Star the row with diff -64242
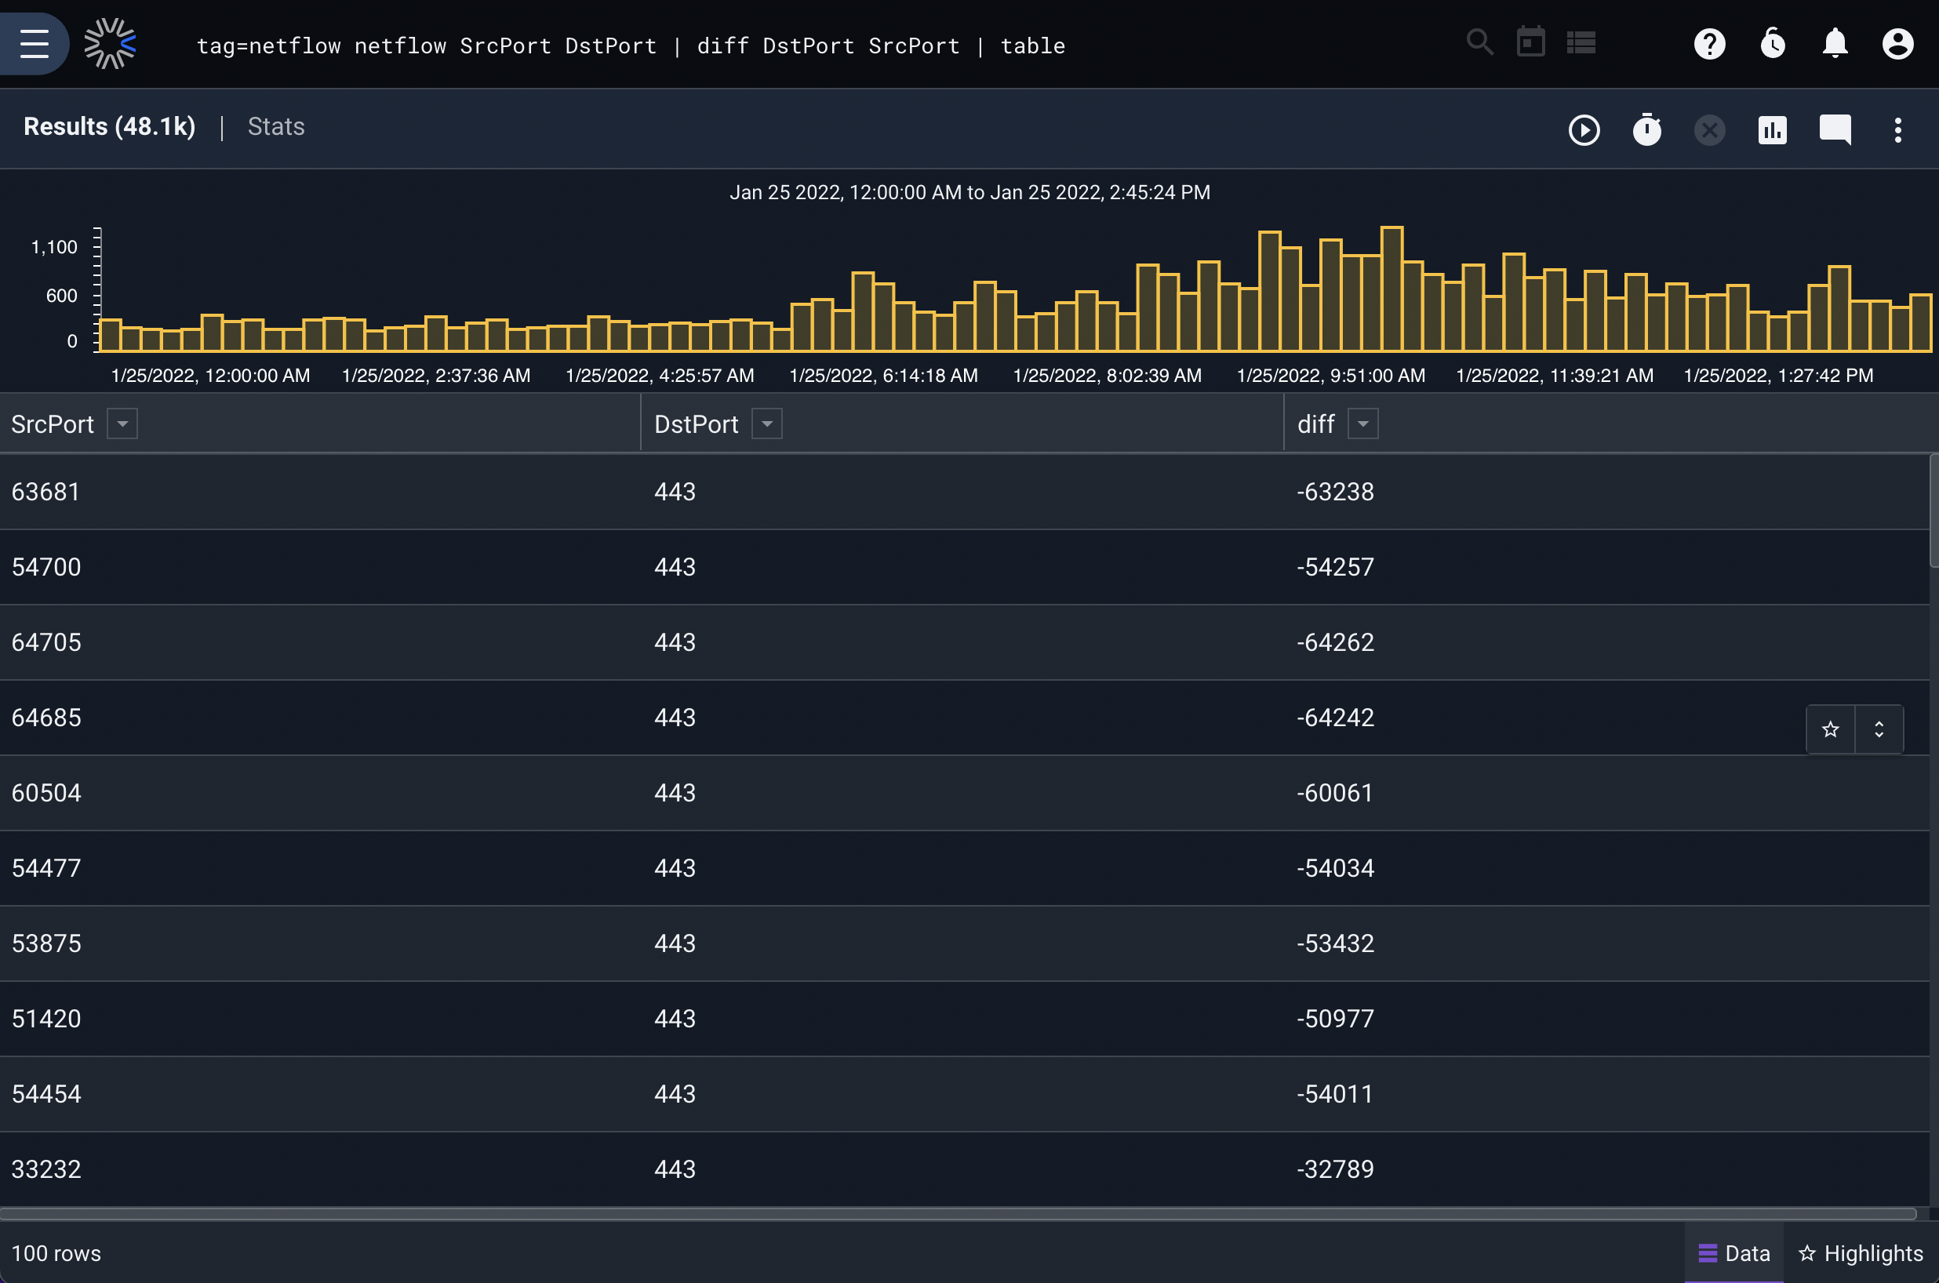The height and width of the screenshot is (1283, 1939). point(1830,729)
